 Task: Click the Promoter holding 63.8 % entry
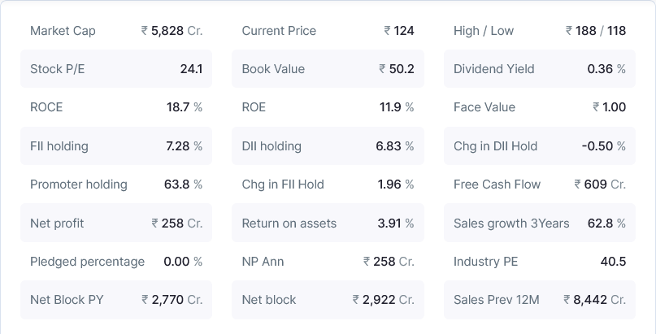pos(115,184)
